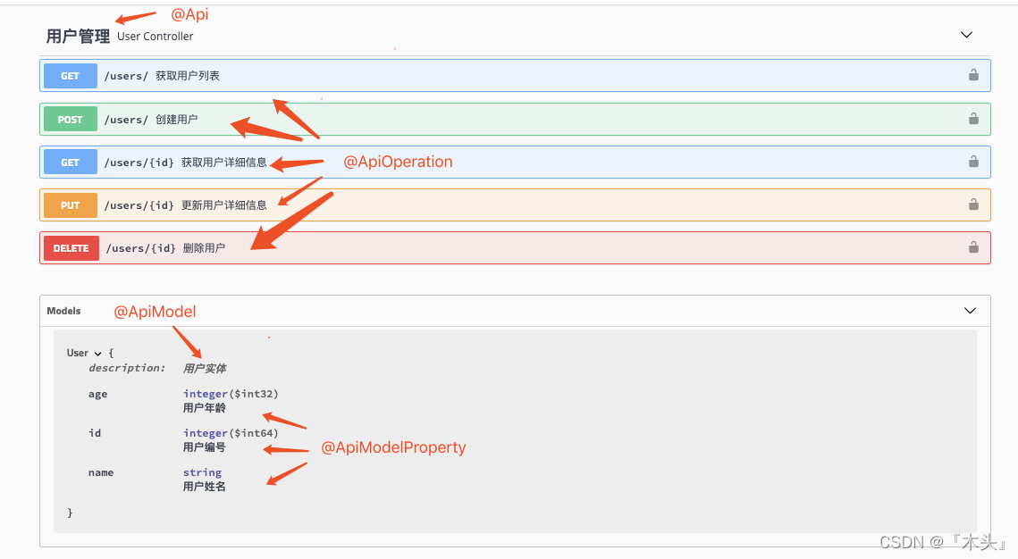Select the 'id' property name
This screenshot has width=1018, height=559.
click(95, 433)
